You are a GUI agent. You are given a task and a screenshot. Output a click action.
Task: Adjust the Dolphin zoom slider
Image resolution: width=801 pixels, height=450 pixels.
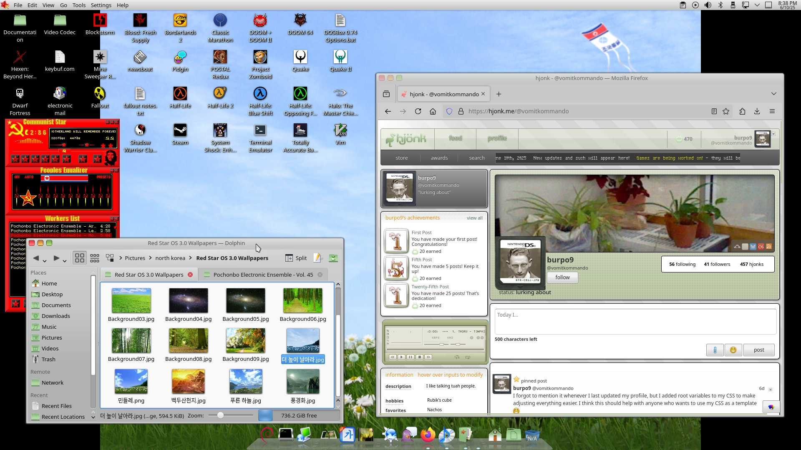click(231, 415)
